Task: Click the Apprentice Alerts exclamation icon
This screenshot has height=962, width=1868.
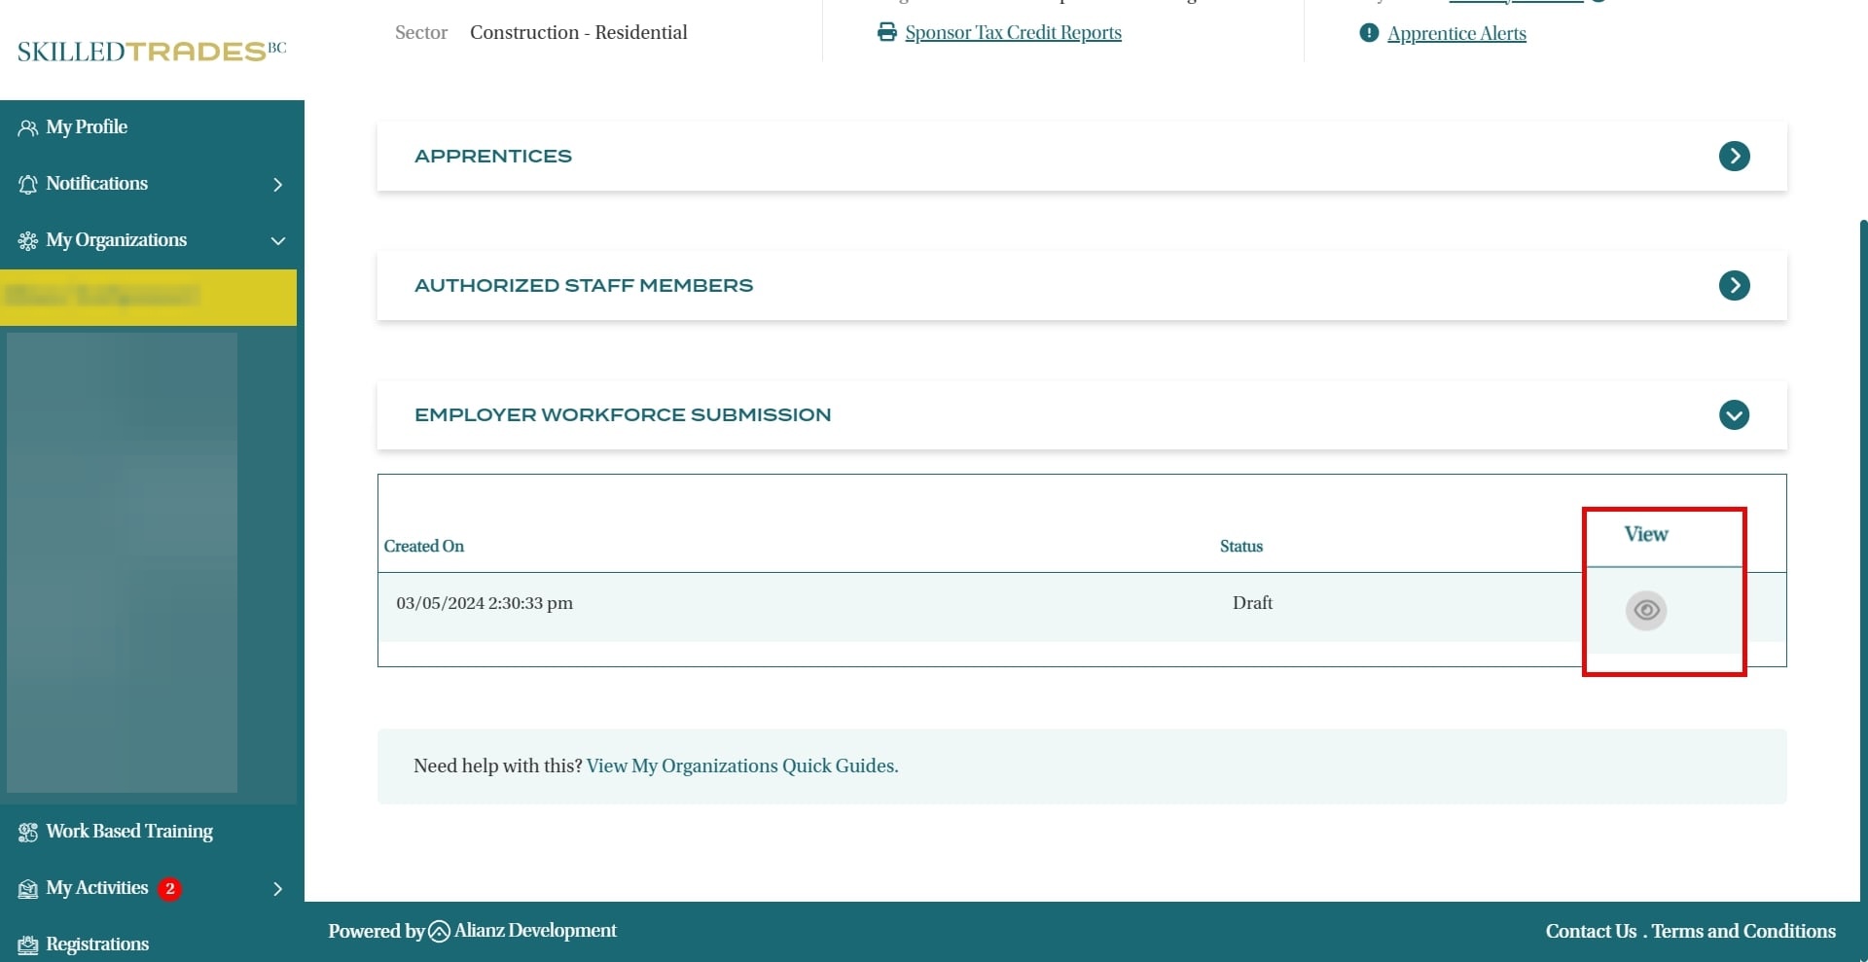Action: coord(1368,33)
